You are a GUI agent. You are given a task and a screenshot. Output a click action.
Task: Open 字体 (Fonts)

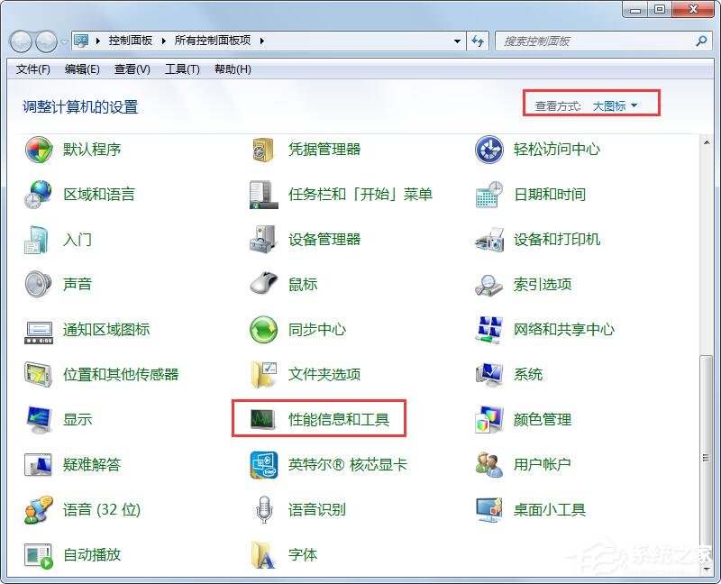click(x=302, y=554)
